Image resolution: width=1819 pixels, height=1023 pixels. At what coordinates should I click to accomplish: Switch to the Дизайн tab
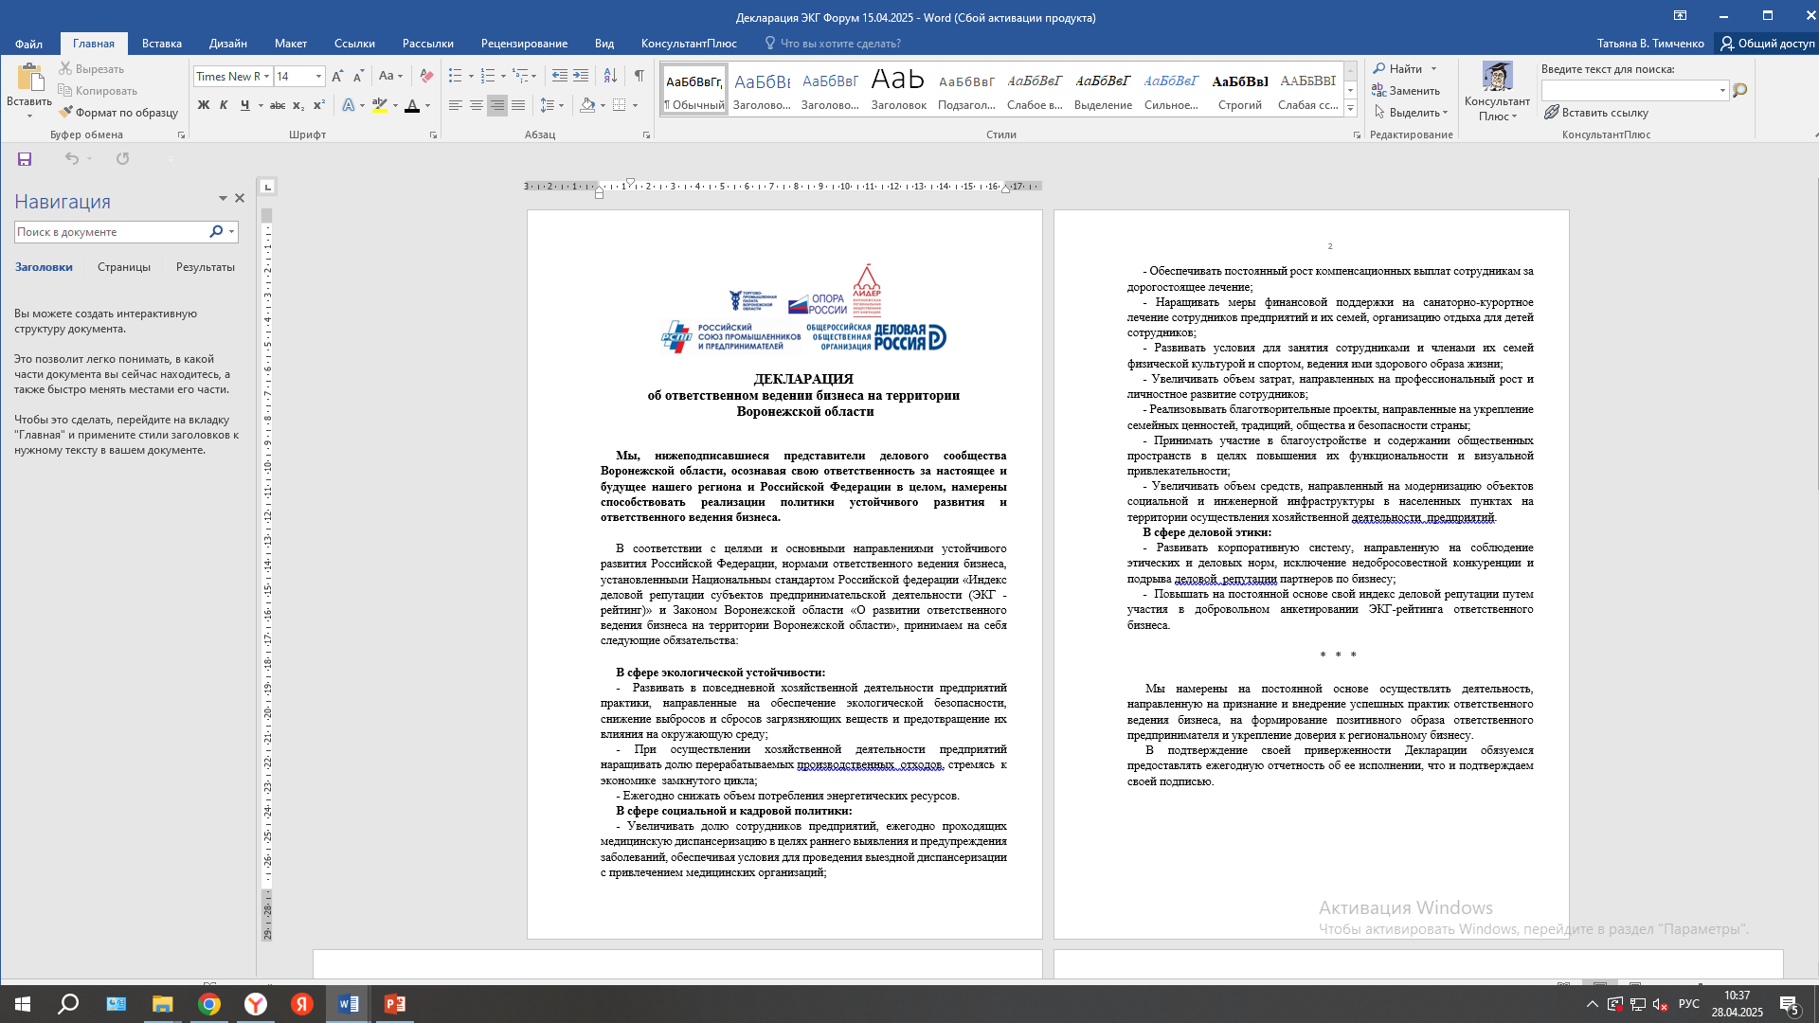click(228, 44)
